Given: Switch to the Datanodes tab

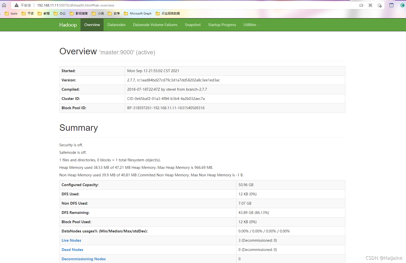Looking at the screenshot, I should point(116,25).
